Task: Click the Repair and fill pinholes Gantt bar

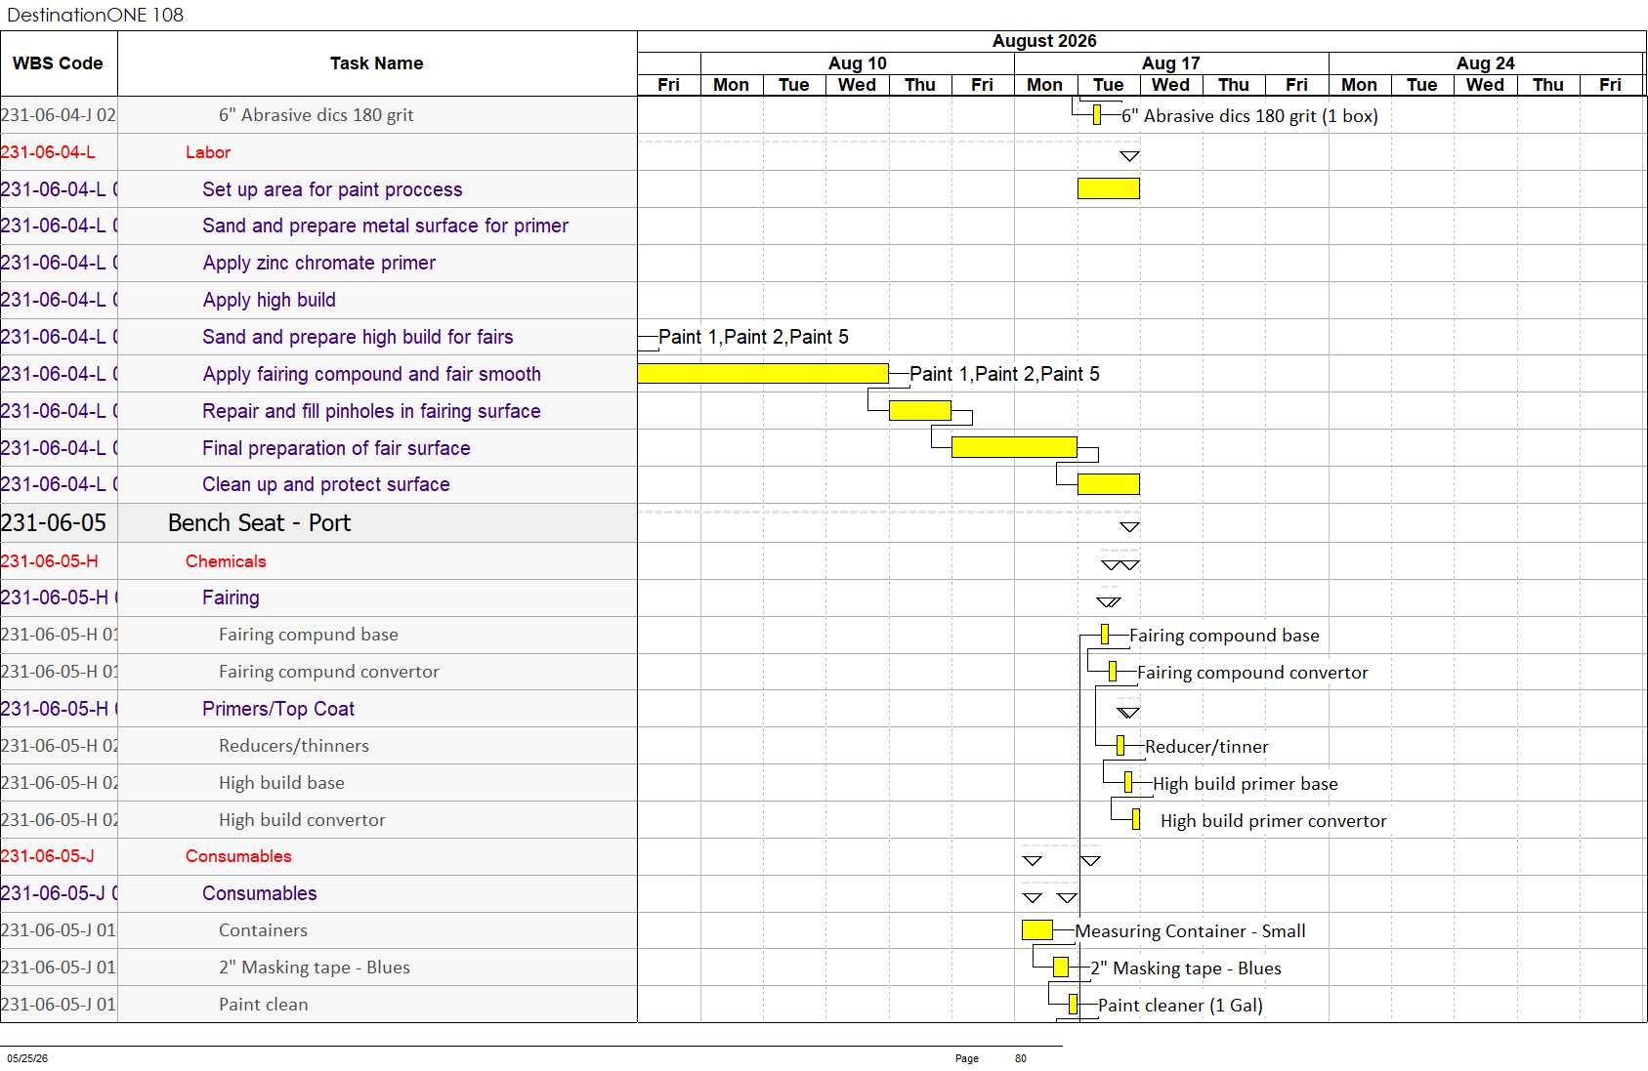Action: pos(919,410)
